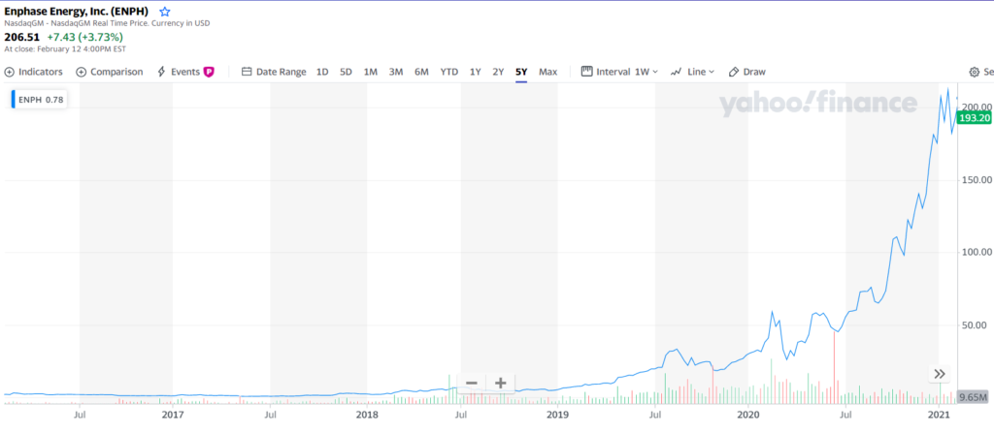Image resolution: width=994 pixels, height=433 pixels.
Task: Zoom out with the minus button
Action: pos(472,383)
